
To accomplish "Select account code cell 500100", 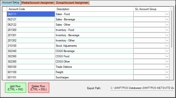I will [31, 67].
